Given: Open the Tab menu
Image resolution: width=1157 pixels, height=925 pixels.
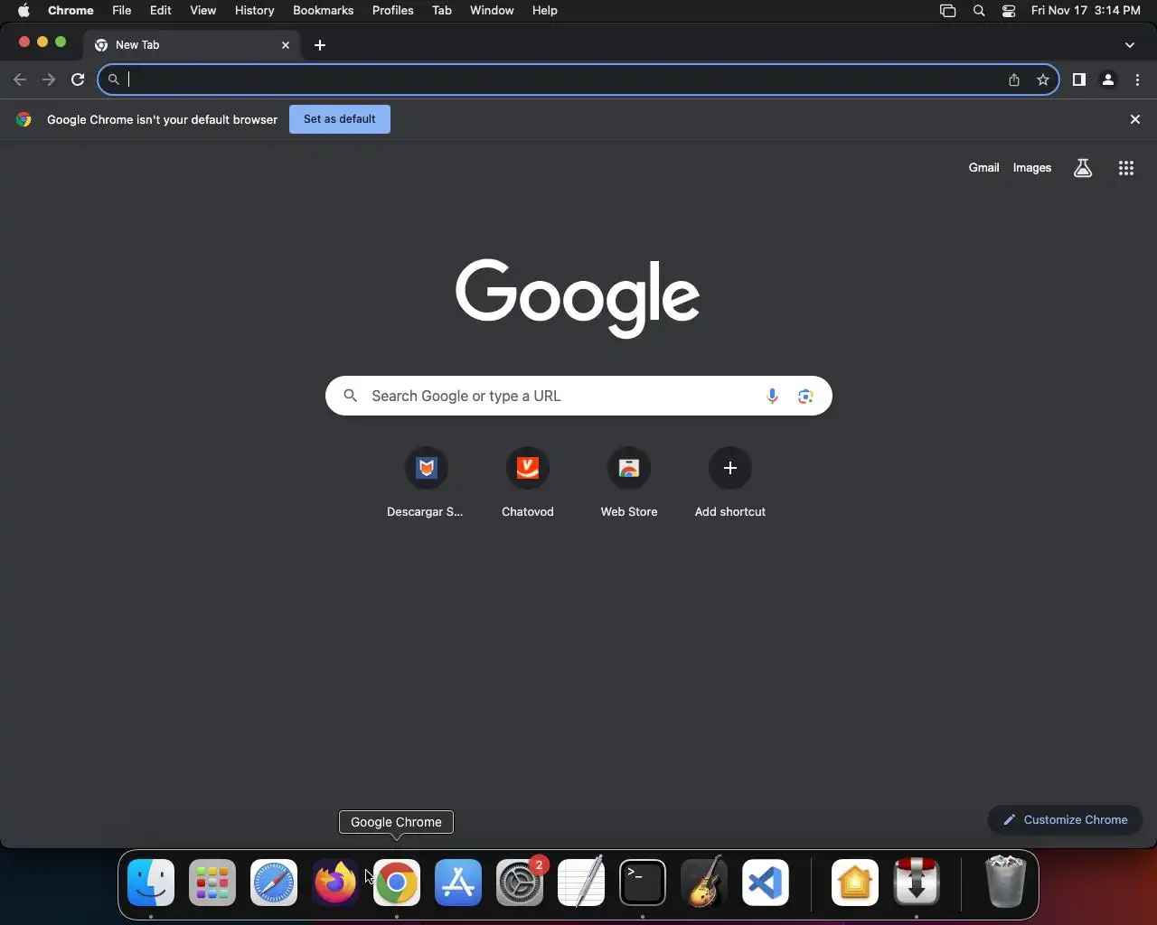Looking at the screenshot, I should coord(441,11).
